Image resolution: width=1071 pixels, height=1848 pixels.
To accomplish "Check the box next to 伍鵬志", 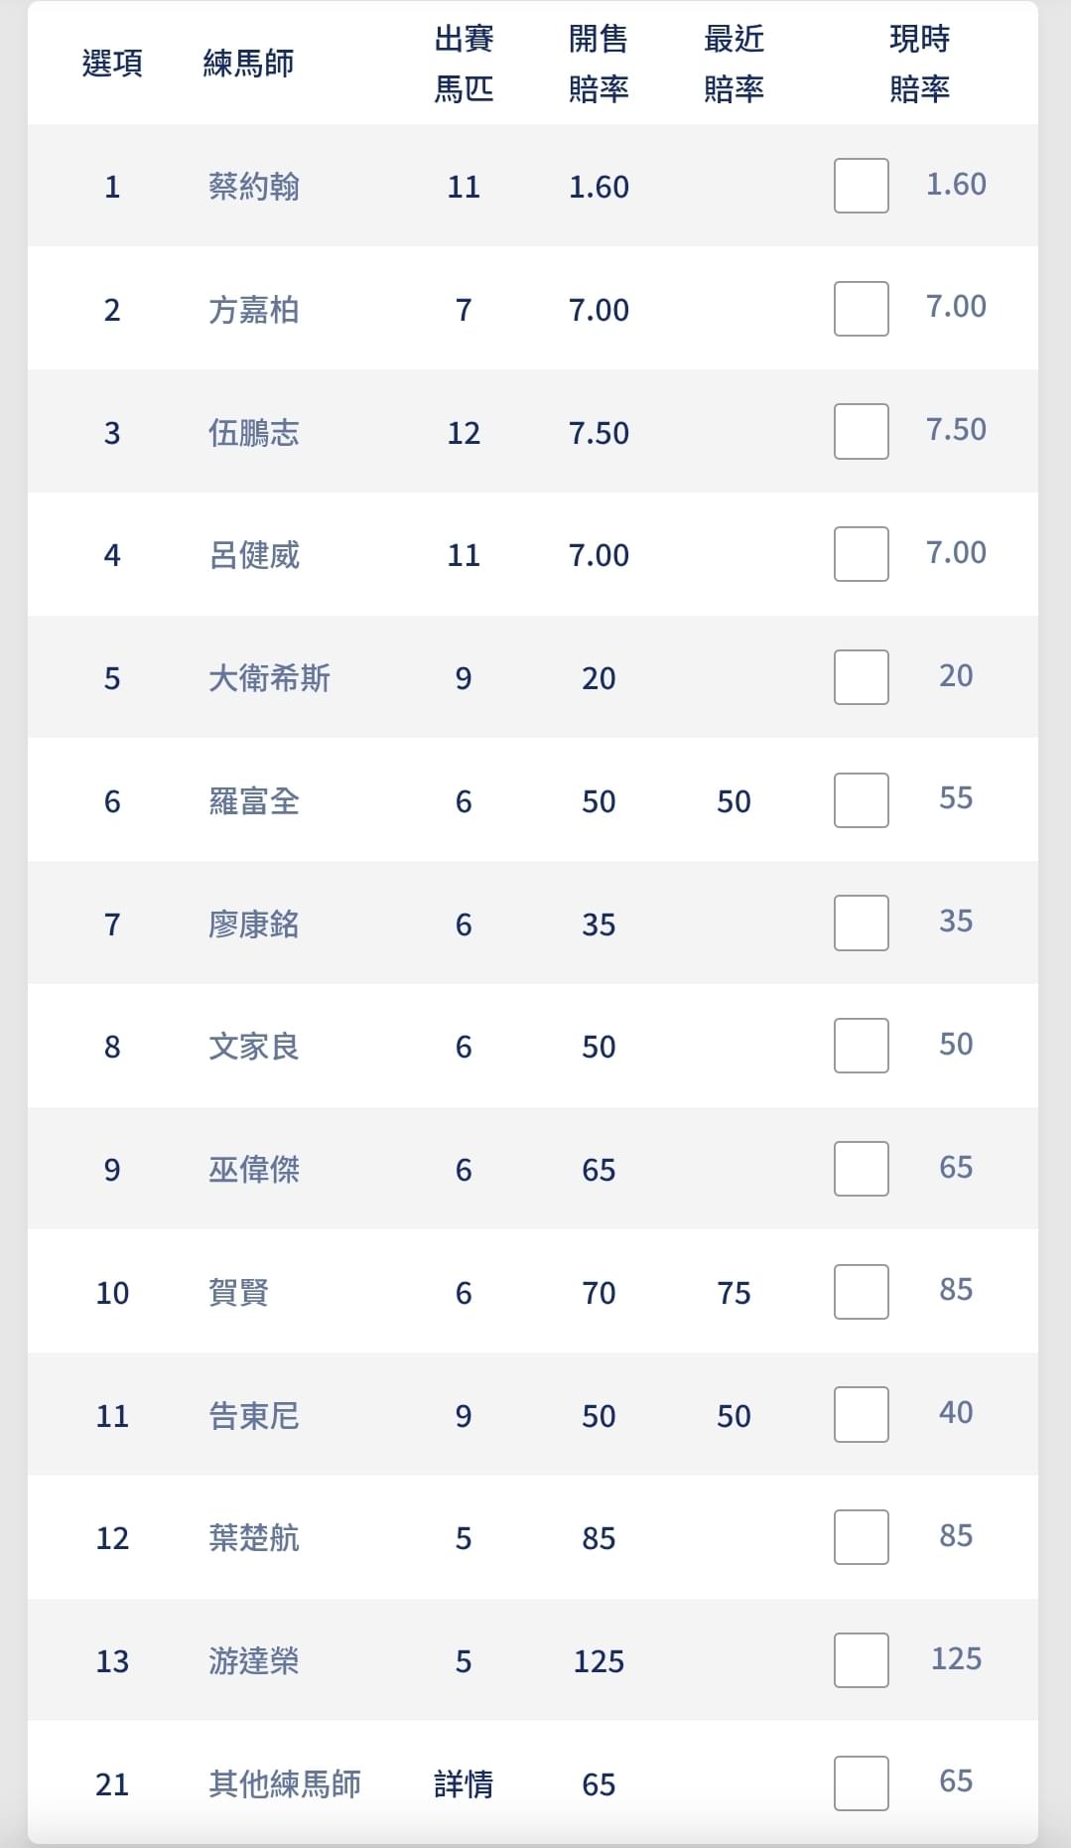I will (x=861, y=431).
